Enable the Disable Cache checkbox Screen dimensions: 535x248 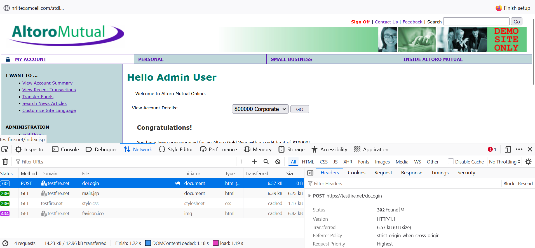coord(451,162)
